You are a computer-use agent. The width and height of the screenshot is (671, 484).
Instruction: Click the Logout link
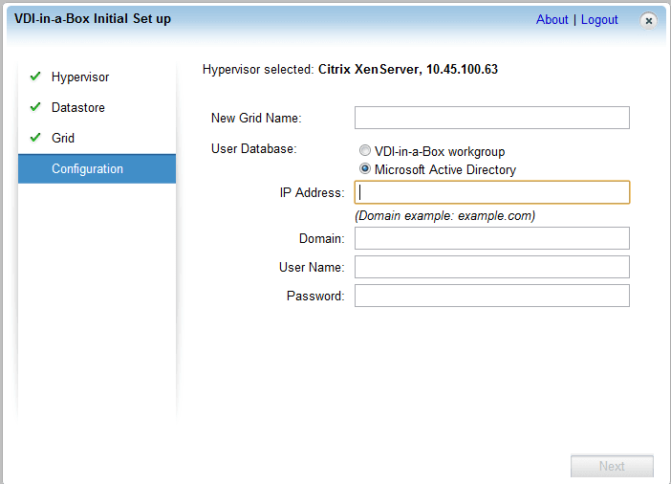click(599, 20)
